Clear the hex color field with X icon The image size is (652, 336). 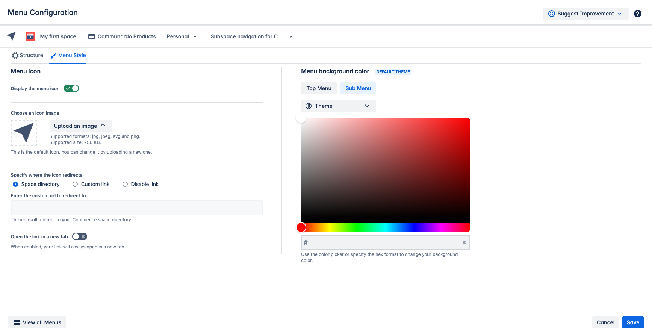[x=464, y=242]
